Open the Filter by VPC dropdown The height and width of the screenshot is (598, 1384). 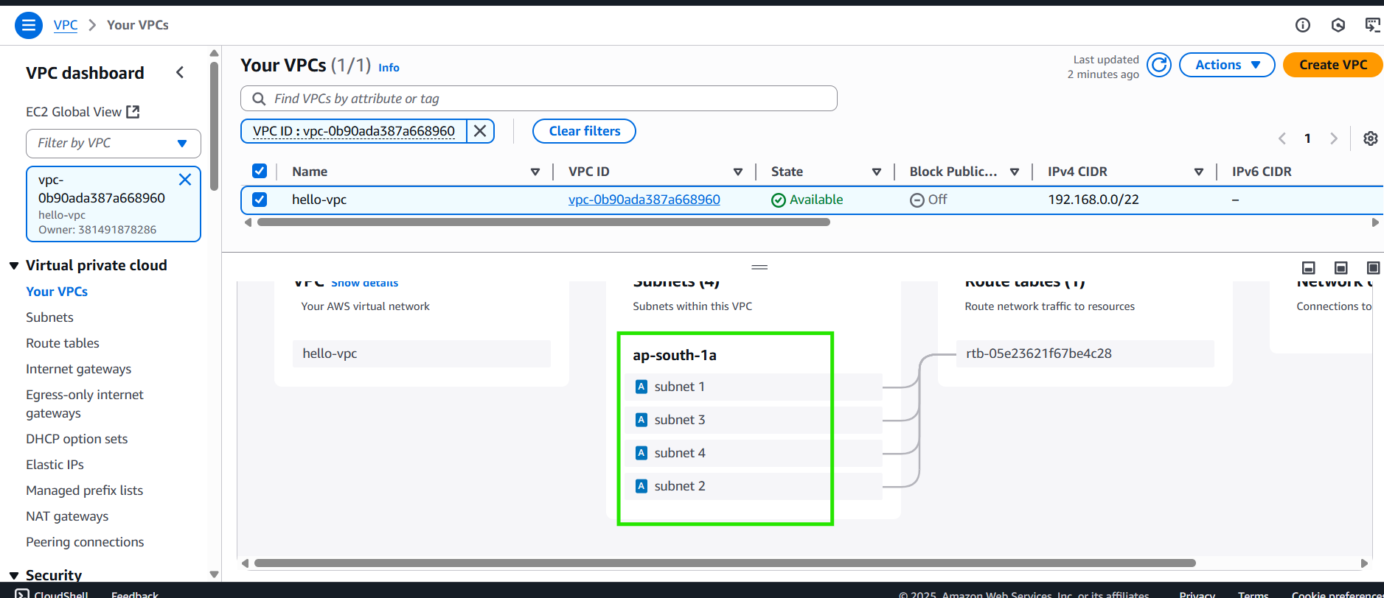pyautogui.click(x=114, y=143)
